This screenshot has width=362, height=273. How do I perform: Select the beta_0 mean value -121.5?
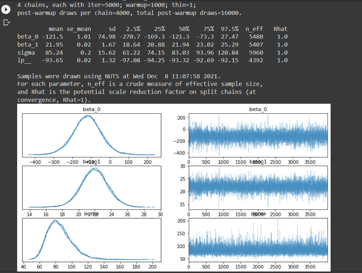[x=53, y=37]
